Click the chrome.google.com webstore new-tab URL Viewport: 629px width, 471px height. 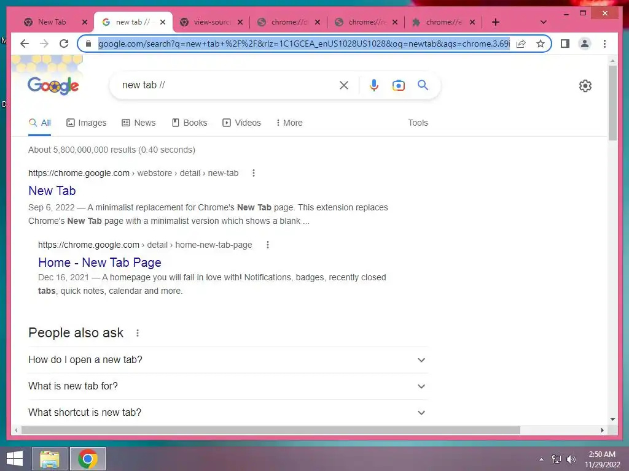click(133, 173)
